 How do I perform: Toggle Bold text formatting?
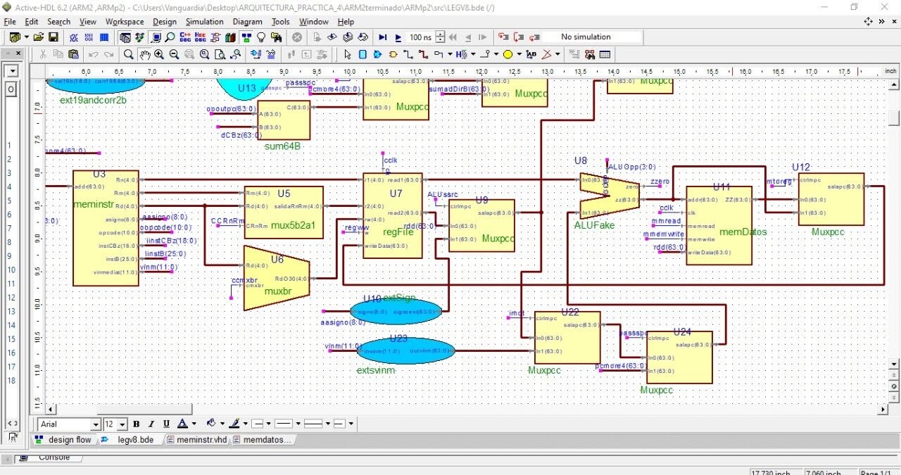(x=137, y=424)
